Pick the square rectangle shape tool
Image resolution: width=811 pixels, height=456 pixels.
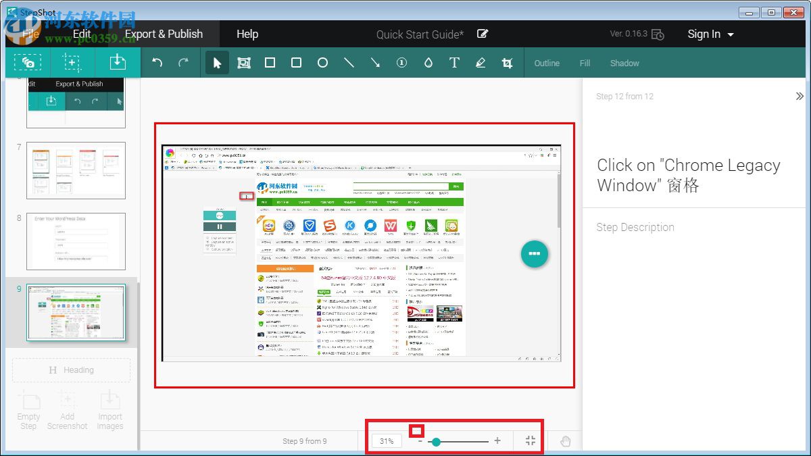tap(270, 63)
